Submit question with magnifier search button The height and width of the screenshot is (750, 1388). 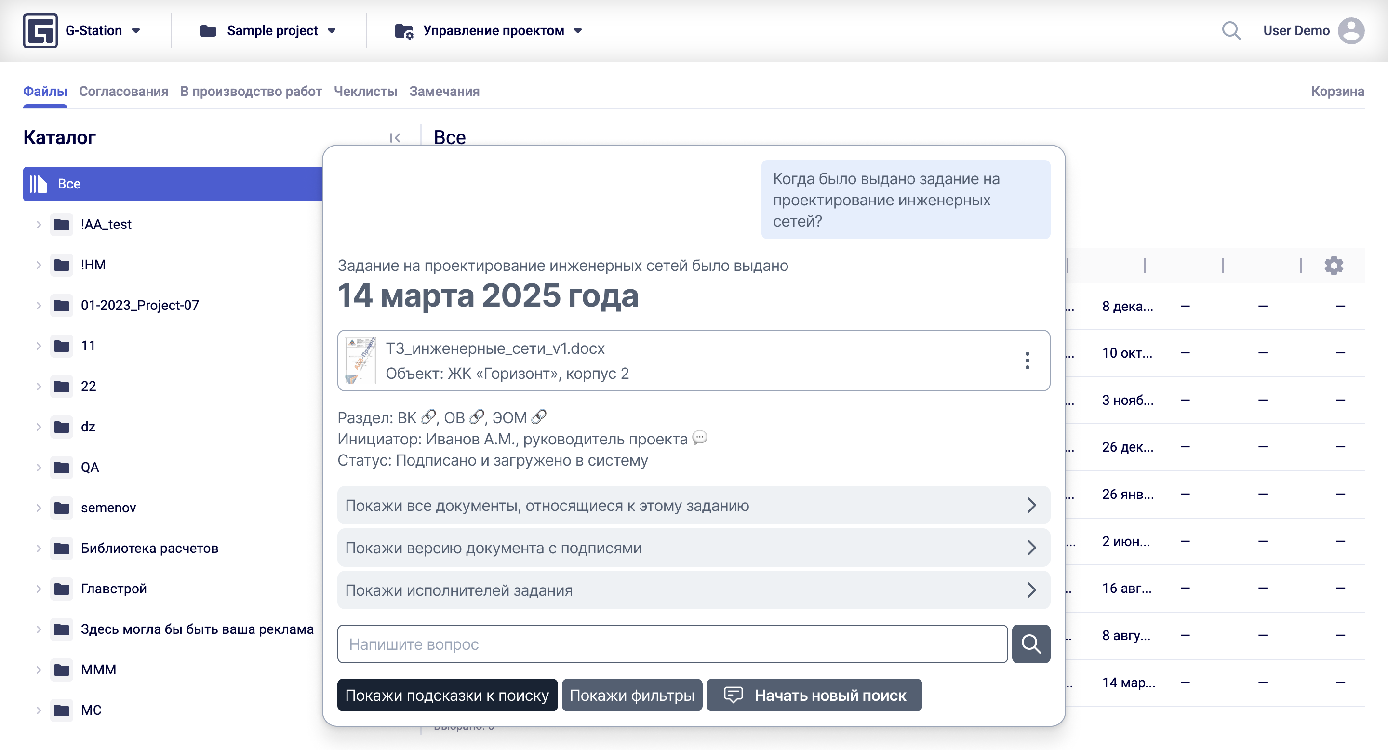point(1030,644)
